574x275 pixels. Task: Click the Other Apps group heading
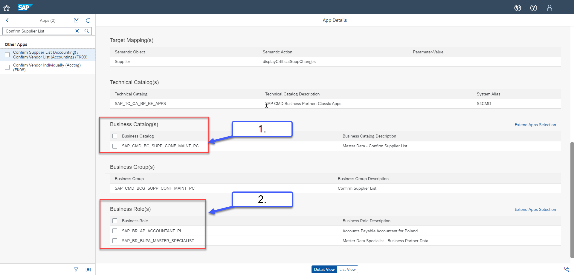16,44
